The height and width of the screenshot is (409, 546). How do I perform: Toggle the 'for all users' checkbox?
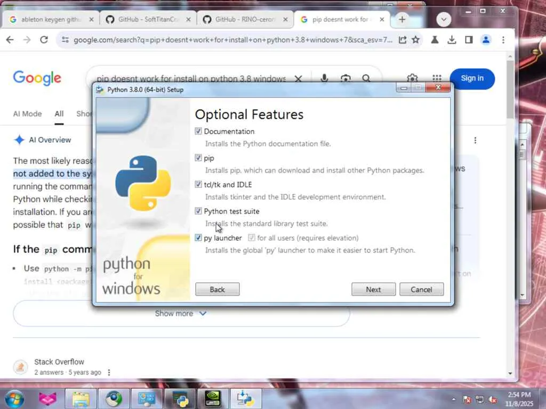tap(252, 238)
